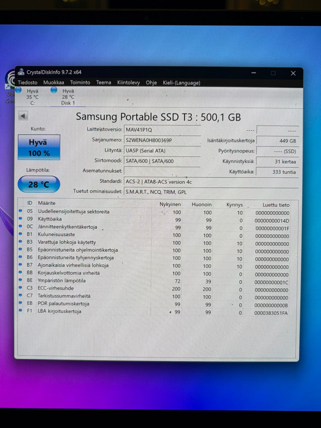Select the Epäonnistuneita ohjelmointikertoja attribute text
Screen dimensions: 321x428
78,250
